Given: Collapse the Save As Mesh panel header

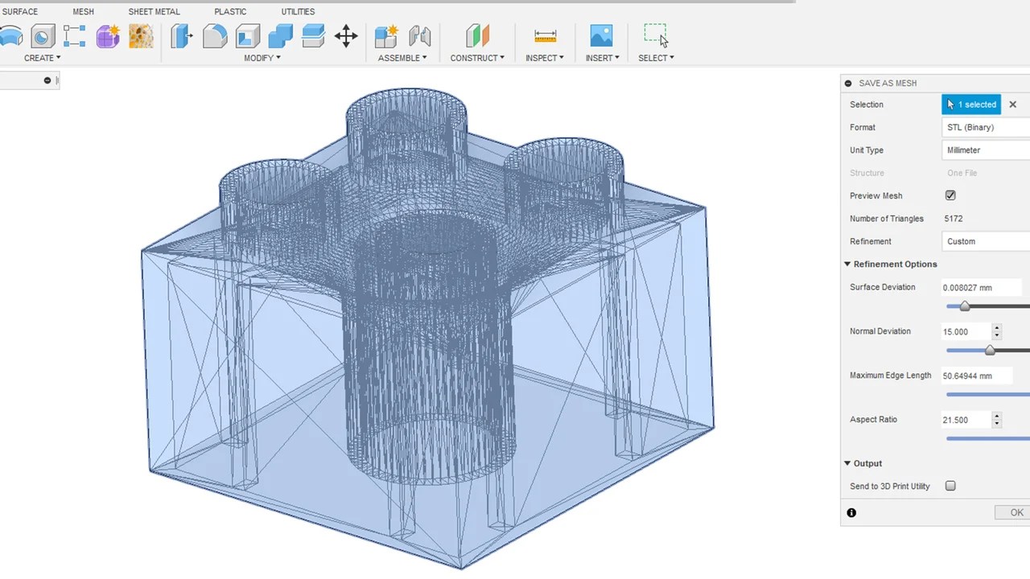Looking at the screenshot, I should point(848,83).
